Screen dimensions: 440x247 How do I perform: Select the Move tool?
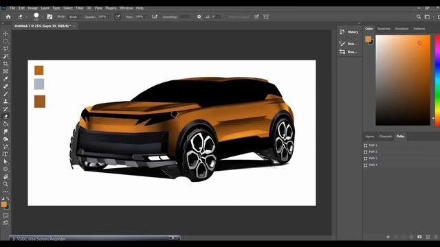tap(5, 34)
